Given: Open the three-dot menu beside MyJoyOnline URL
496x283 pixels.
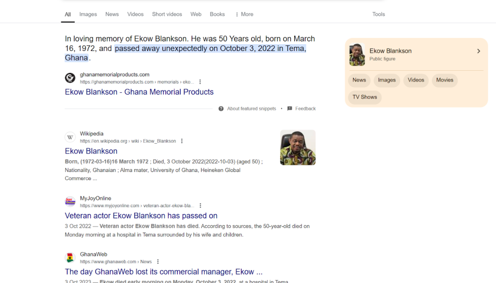Looking at the screenshot, I should [200, 205].
